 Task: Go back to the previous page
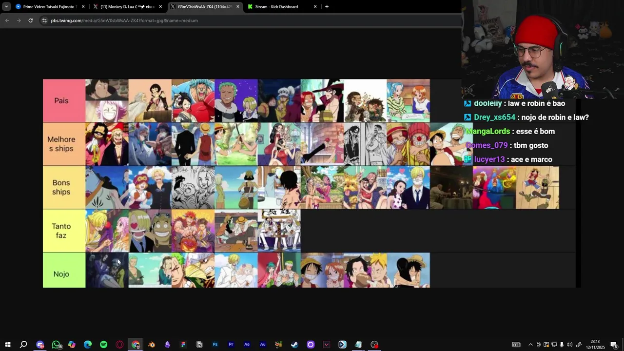click(7, 20)
